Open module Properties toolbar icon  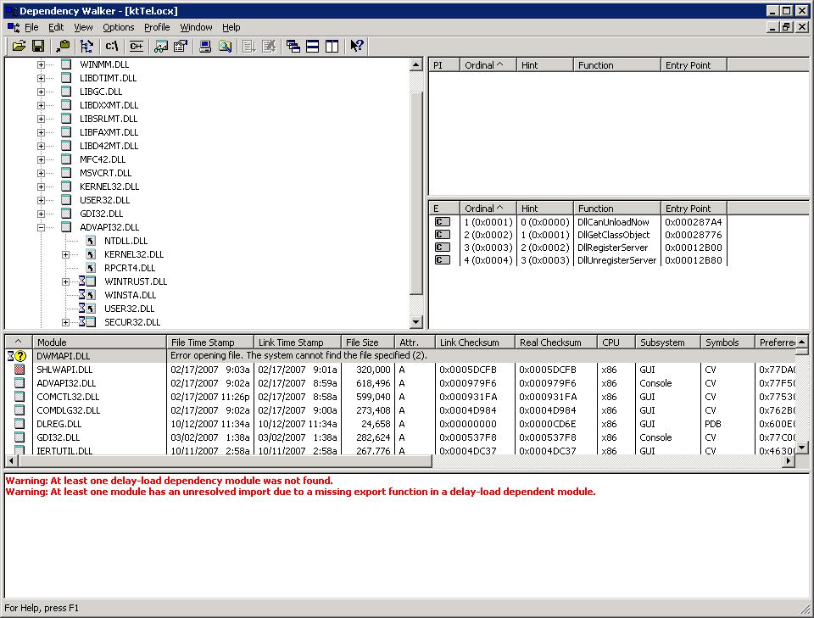pyautogui.click(x=180, y=46)
